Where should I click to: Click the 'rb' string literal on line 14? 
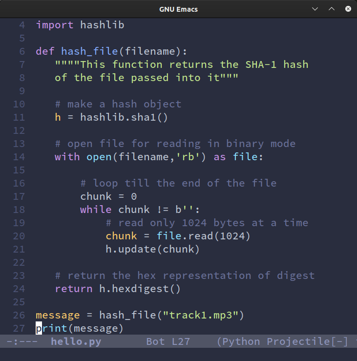(x=188, y=157)
